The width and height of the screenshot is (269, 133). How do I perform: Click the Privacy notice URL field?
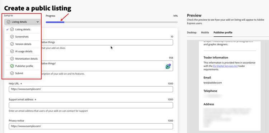(91, 126)
